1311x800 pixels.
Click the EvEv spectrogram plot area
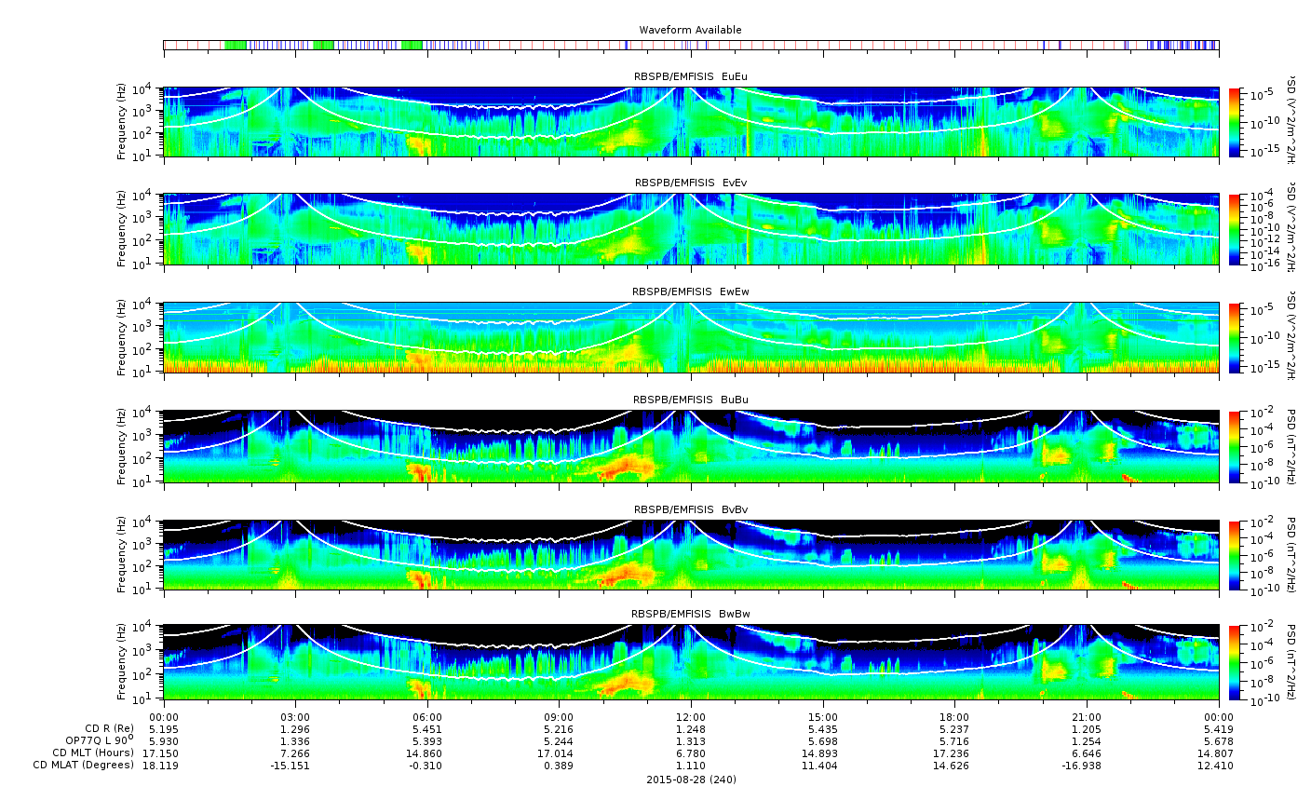point(690,229)
